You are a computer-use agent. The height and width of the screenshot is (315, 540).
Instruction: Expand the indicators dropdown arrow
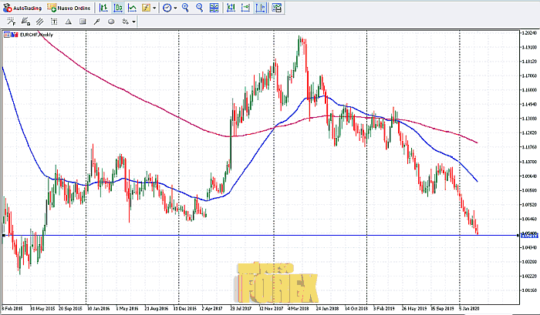(x=155, y=8)
